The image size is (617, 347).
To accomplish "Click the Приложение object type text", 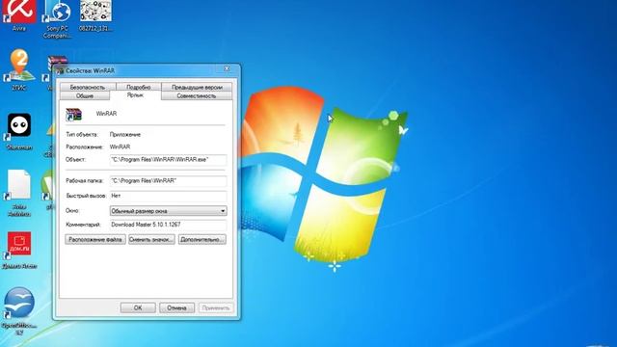I will (x=125, y=135).
